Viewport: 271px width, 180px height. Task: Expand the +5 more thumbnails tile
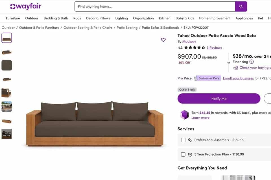[7, 134]
